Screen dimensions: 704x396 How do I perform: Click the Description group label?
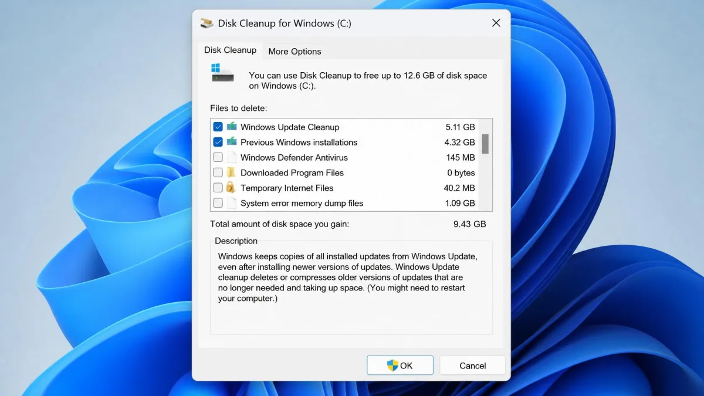click(236, 241)
